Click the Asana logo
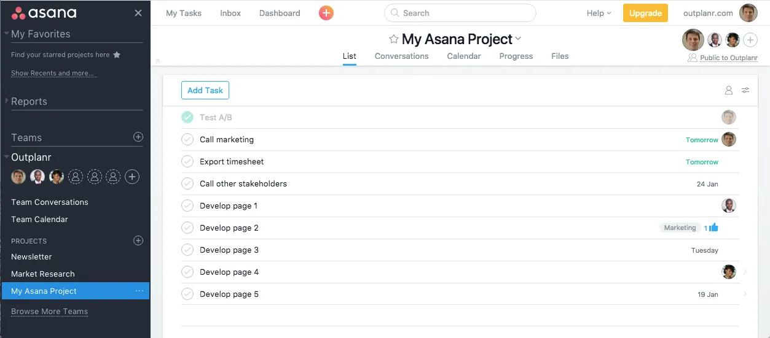770x338 pixels. coord(44,13)
